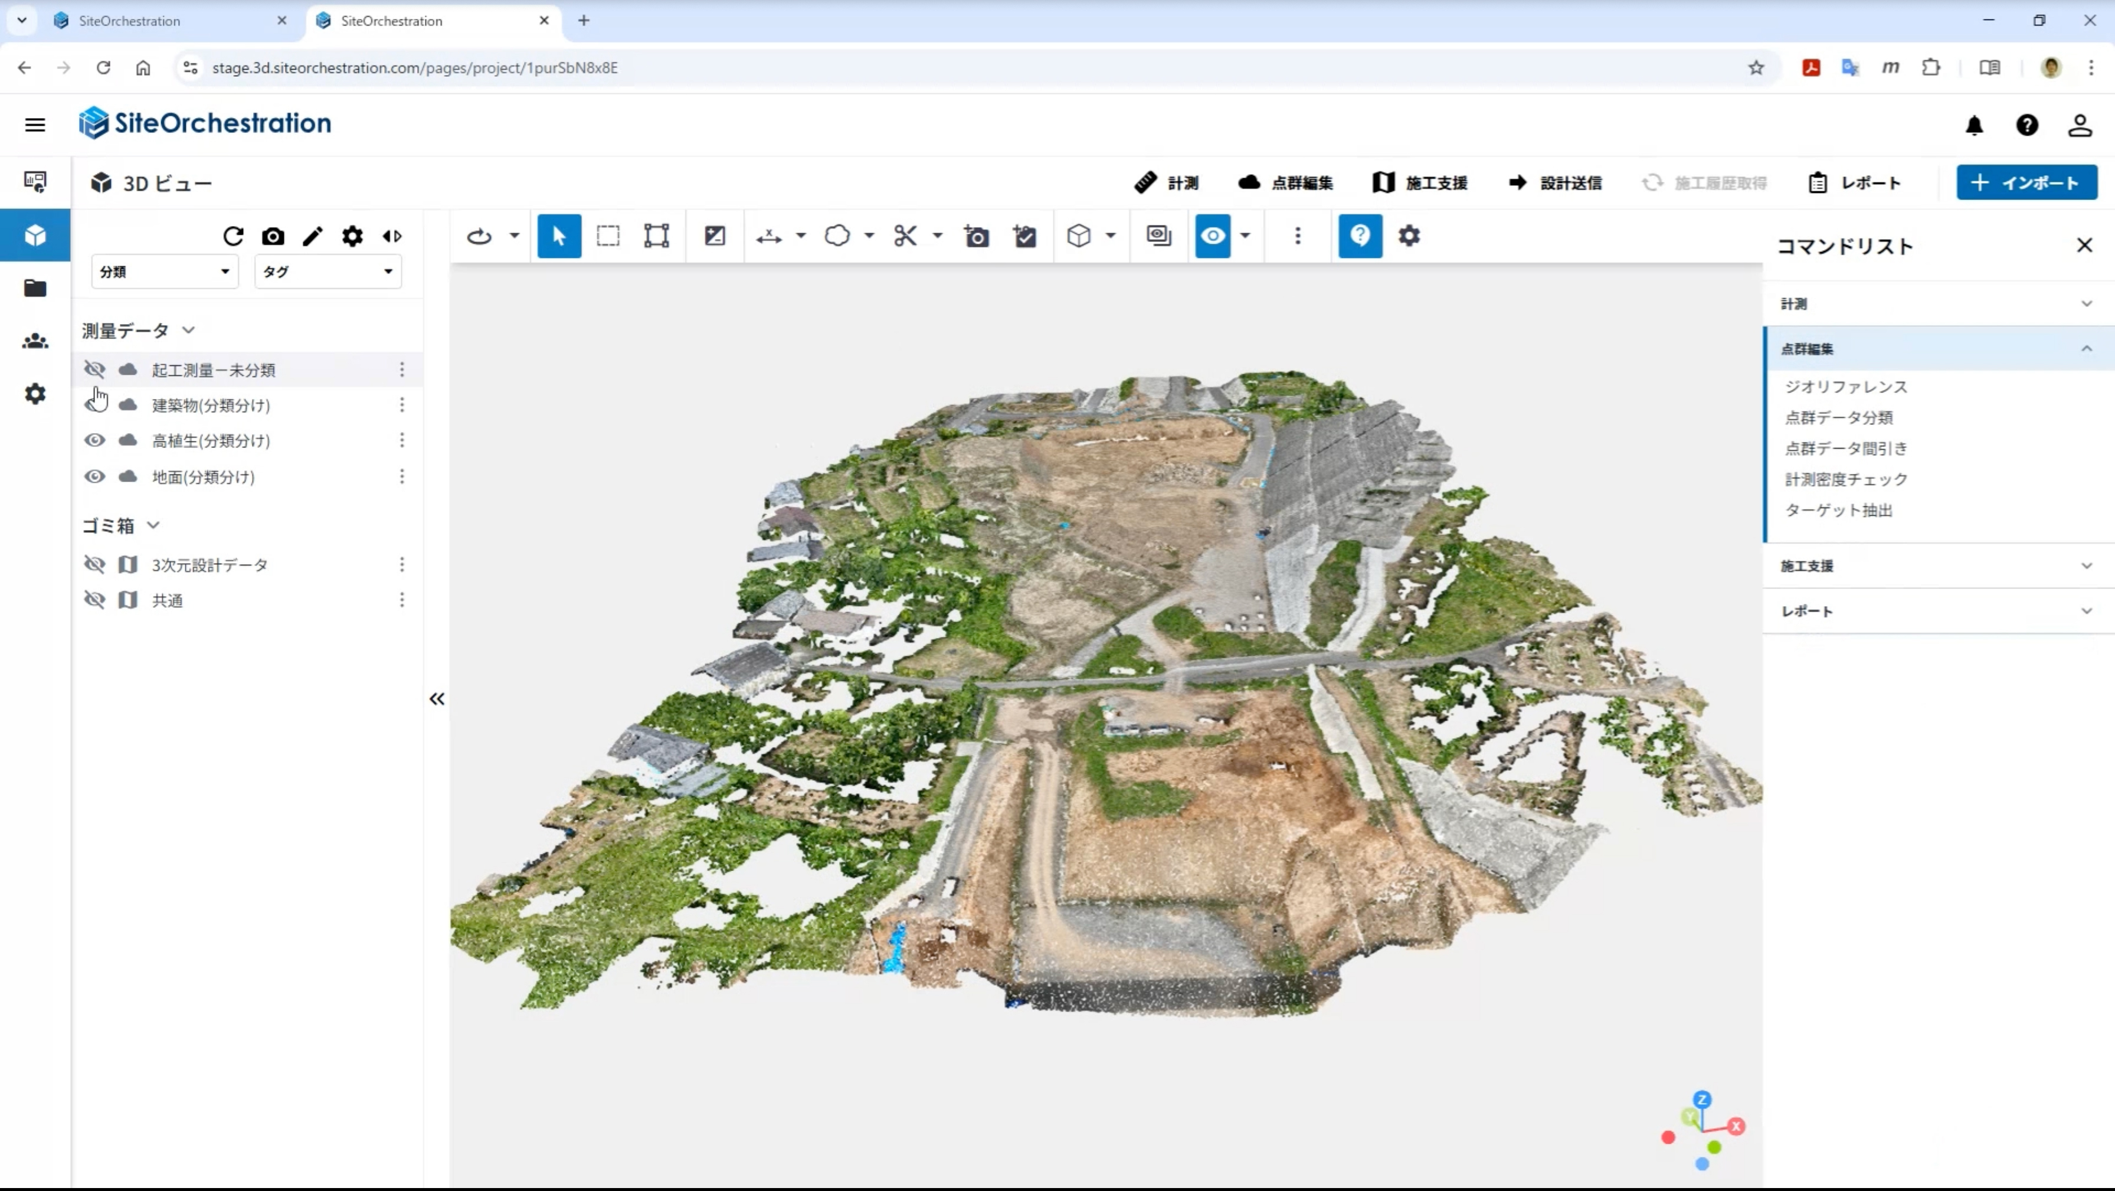Hide the 高植生(分類分け) layer
The image size is (2115, 1191).
[x=94, y=440]
